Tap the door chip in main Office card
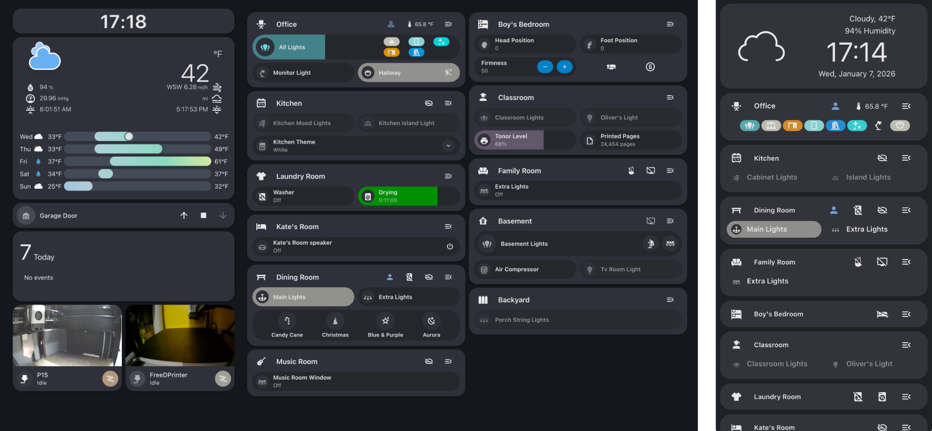This screenshot has width=932, height=431. 416,42
